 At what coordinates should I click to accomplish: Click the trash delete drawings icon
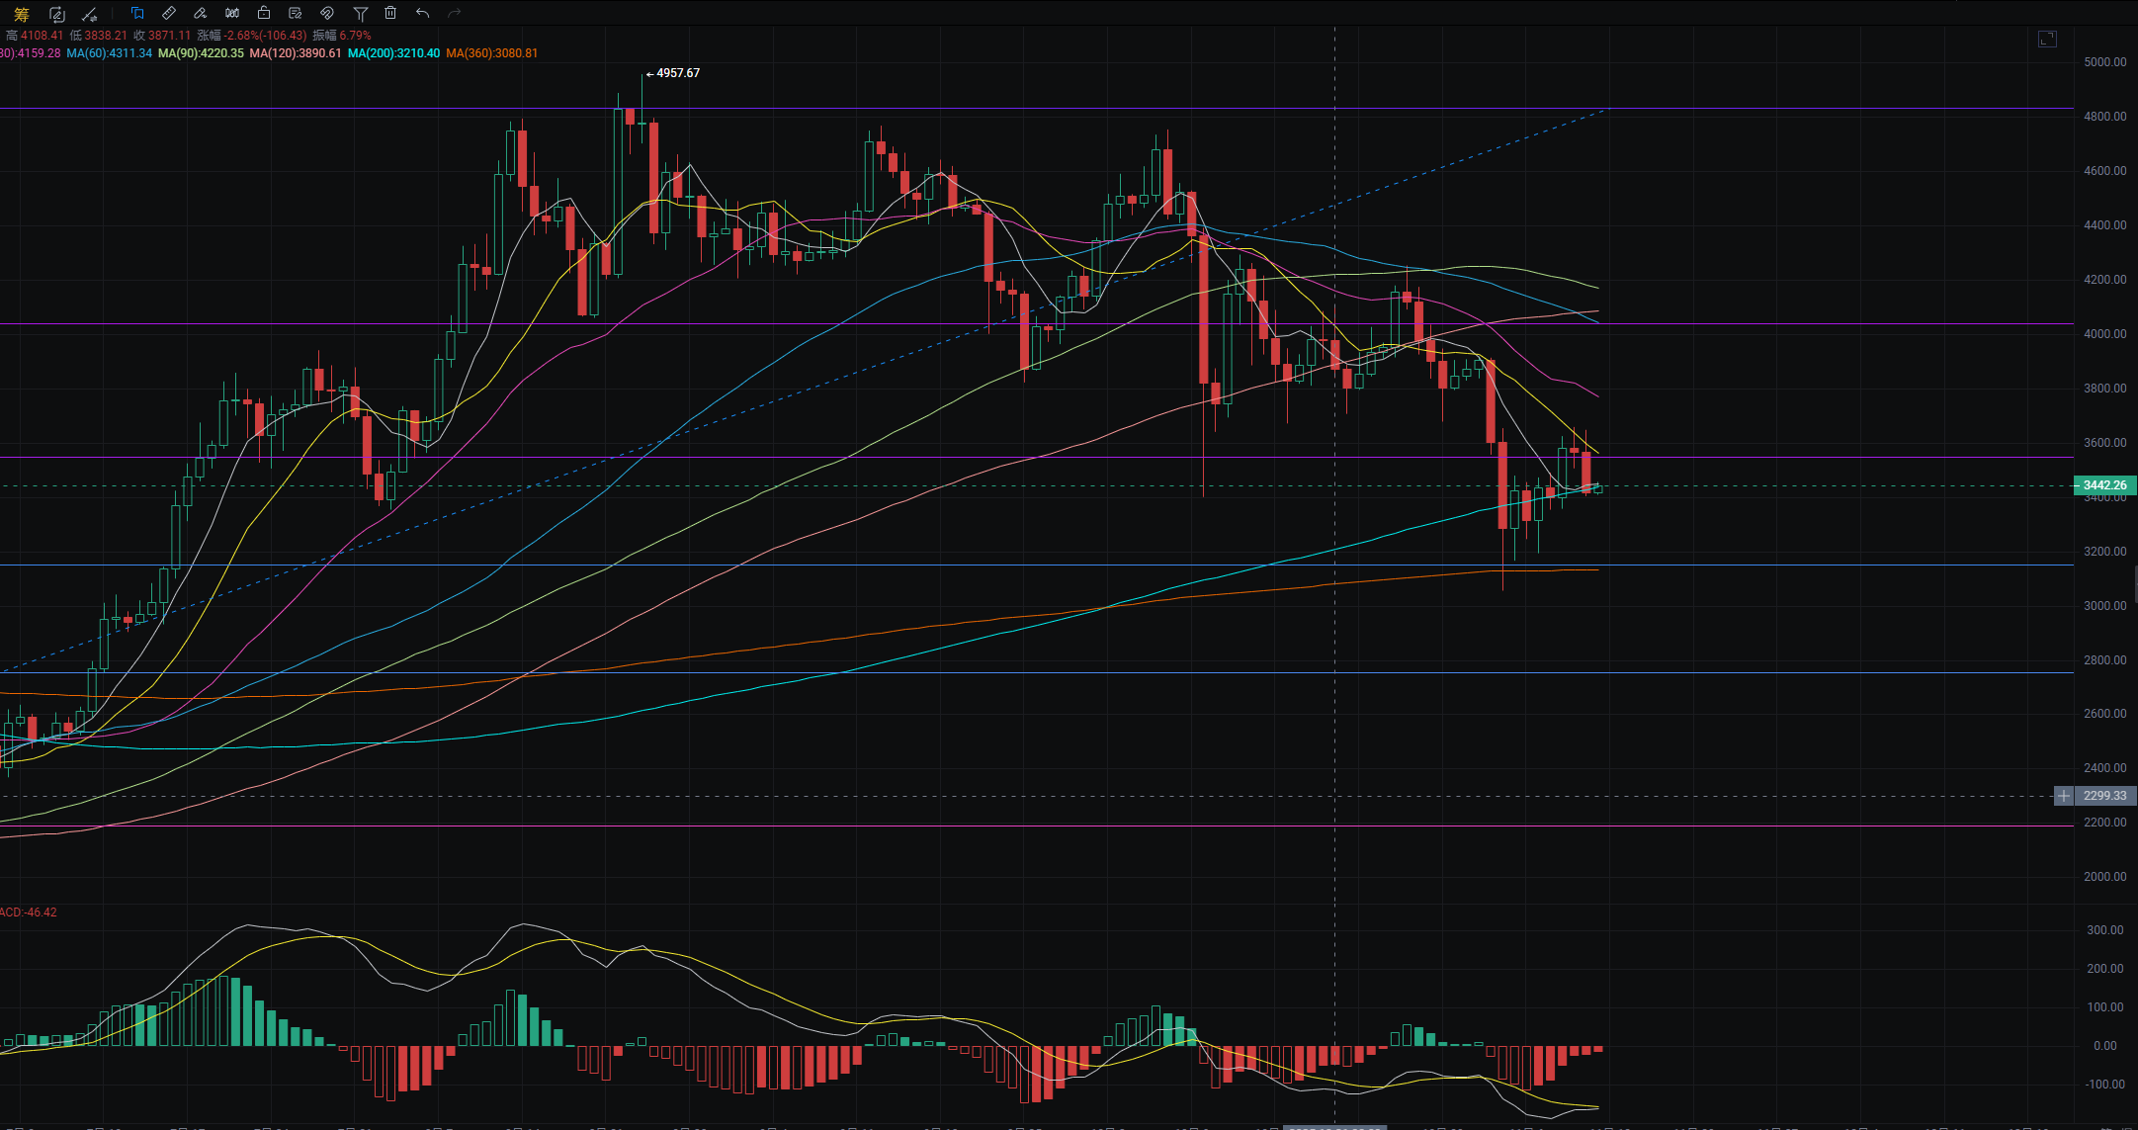coord(390,13)
